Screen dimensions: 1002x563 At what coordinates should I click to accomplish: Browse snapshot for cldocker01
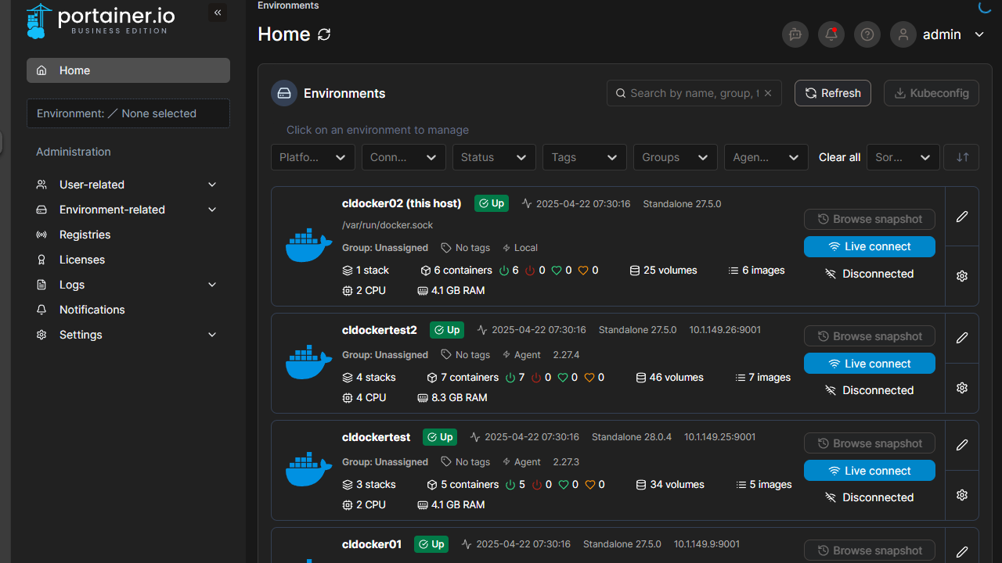click(870, 550)
